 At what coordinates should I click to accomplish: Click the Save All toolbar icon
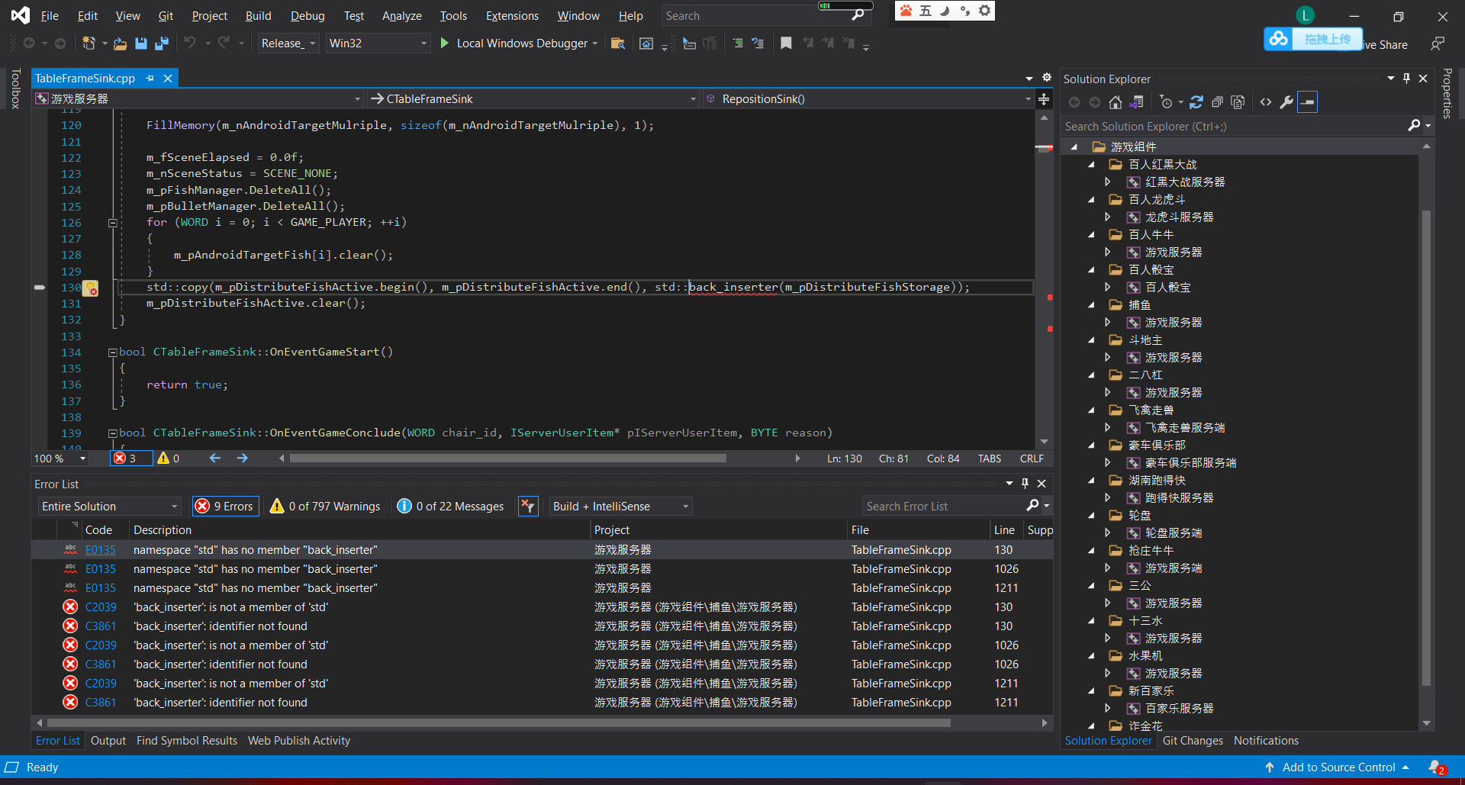click(161, 43)
